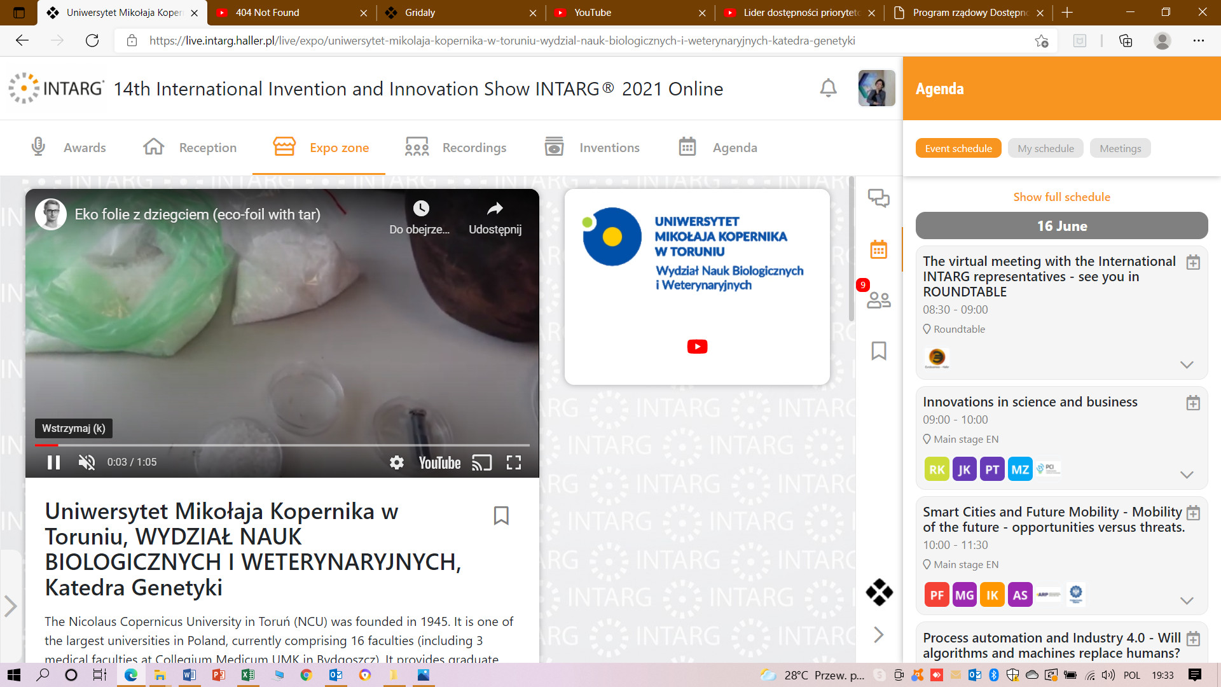Reload the page in browser
Image resolution: width=1221 pixels, height=687 pixels.
click(92, 41)
